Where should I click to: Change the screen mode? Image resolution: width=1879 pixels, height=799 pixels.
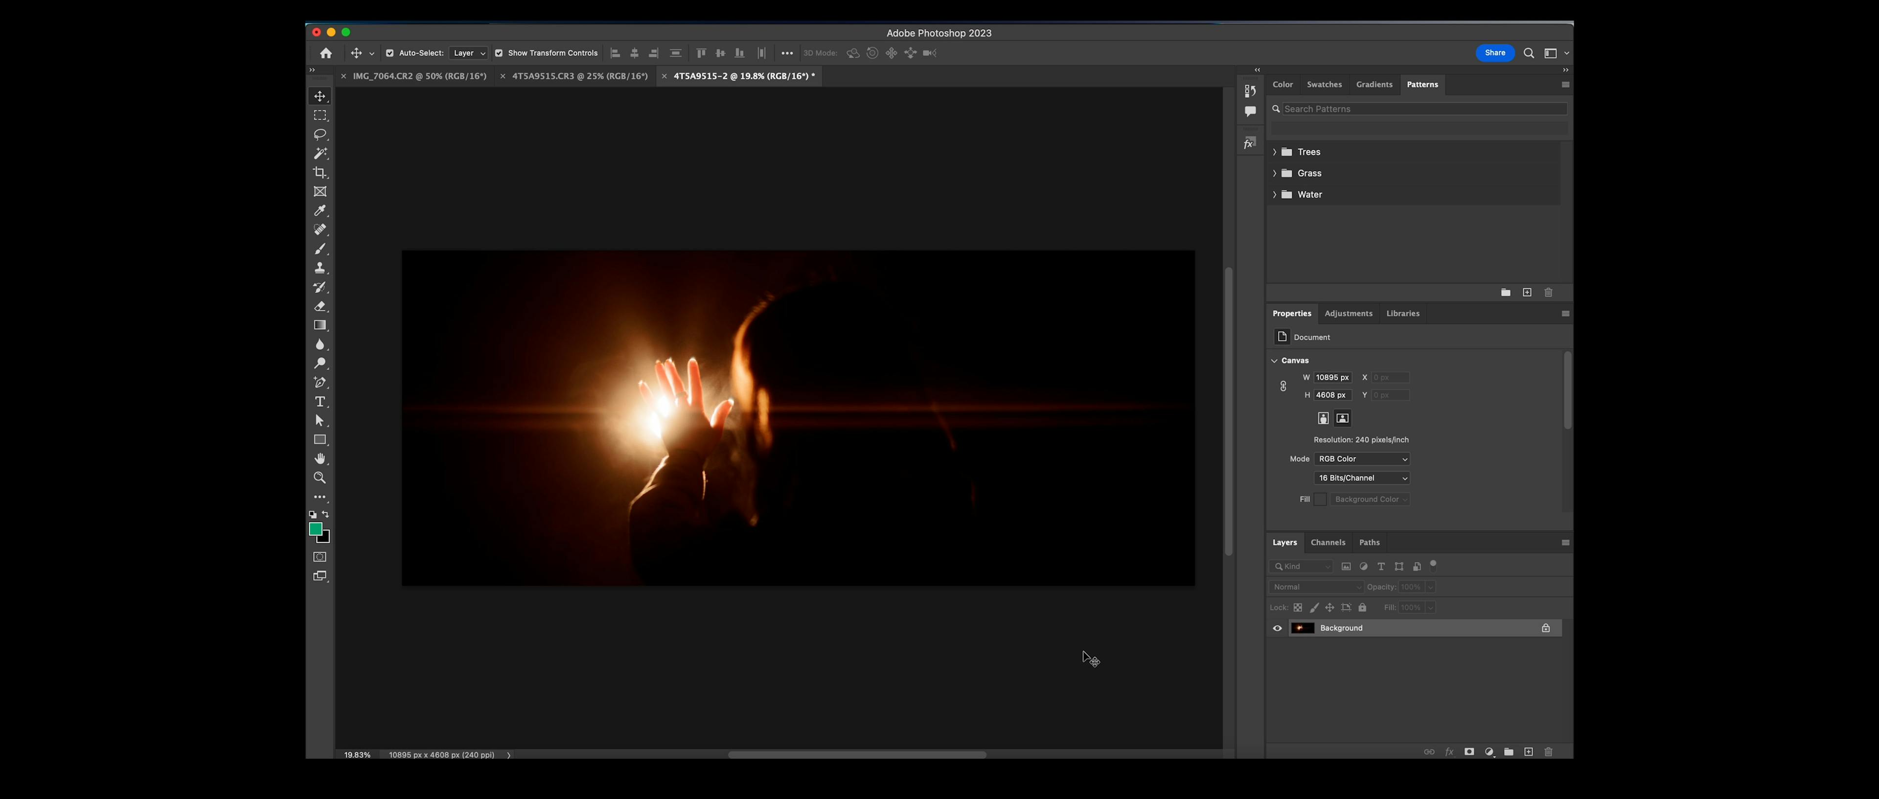point(320,576)
